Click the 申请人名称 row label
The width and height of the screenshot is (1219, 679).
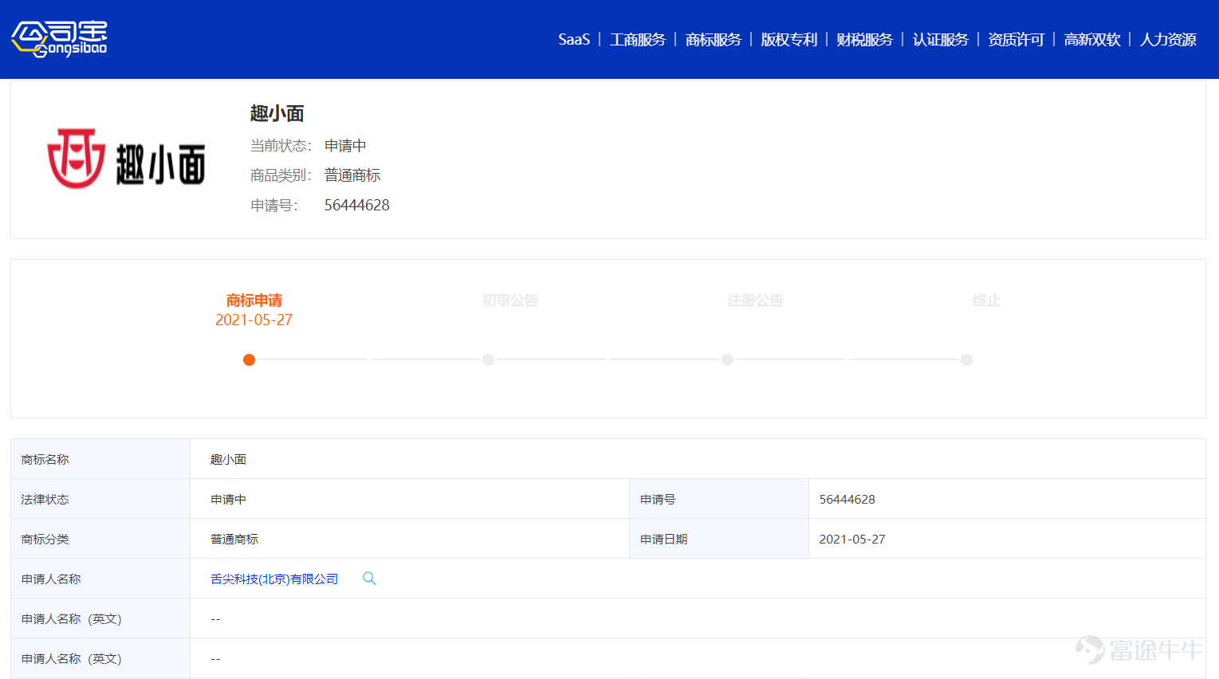(51, 579)
